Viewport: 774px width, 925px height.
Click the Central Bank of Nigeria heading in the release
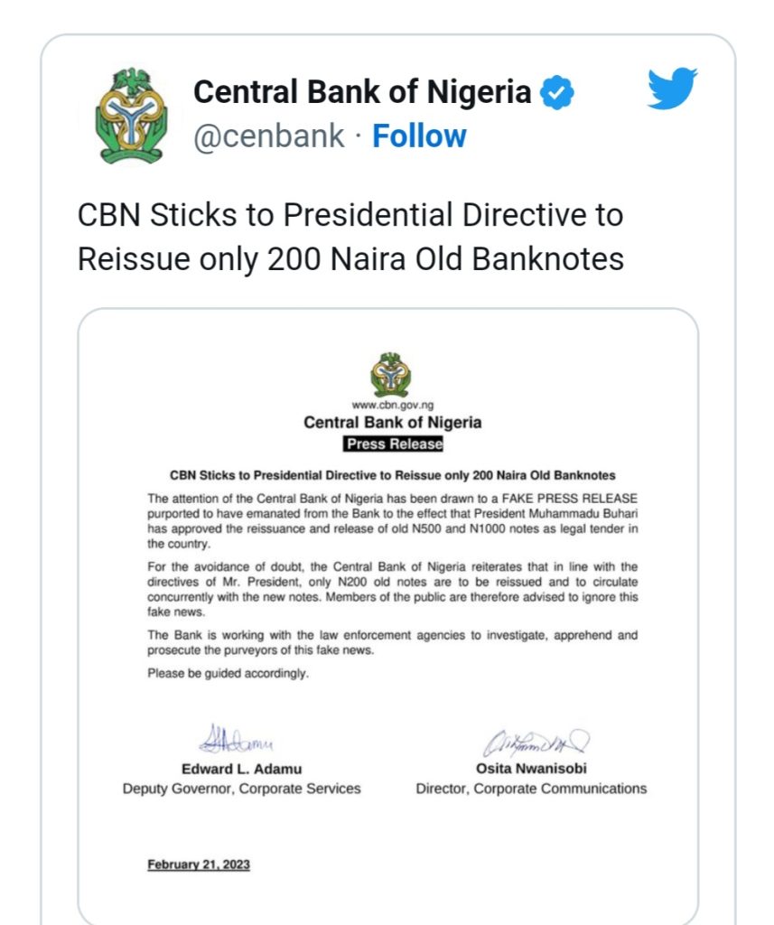392,423
